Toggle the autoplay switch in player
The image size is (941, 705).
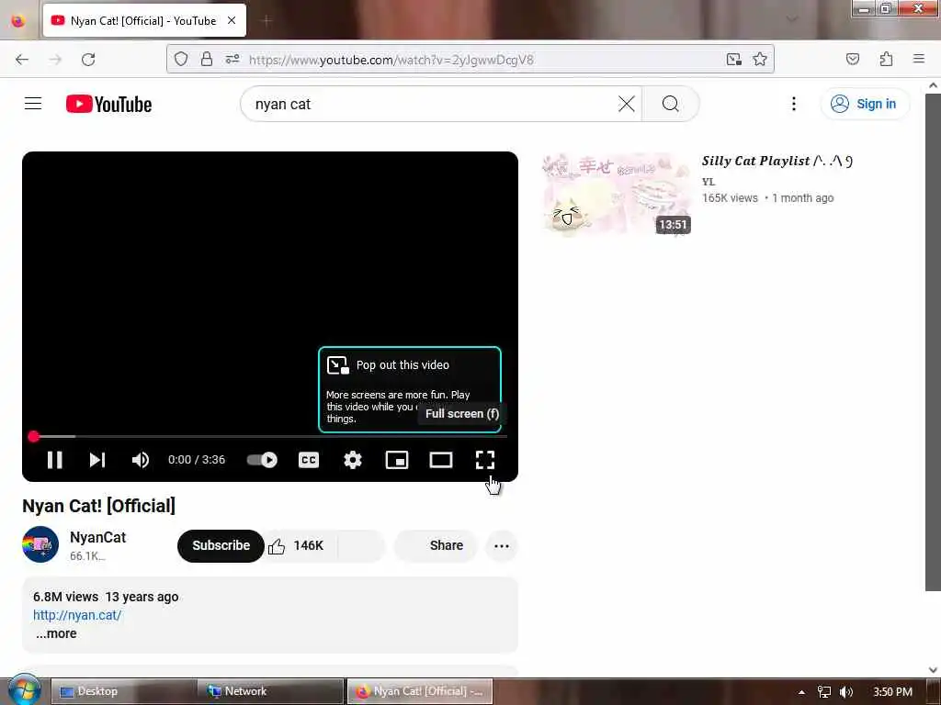(x=262, y=460)
